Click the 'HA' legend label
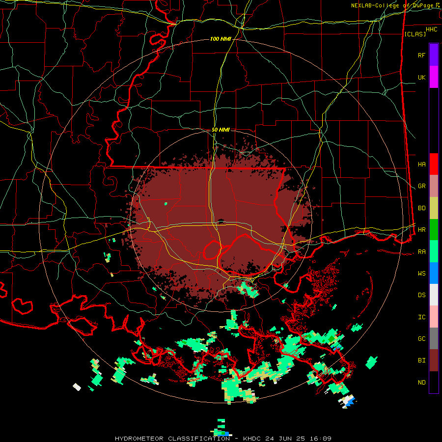The width and height of the screenshot is (442, 442). [x=421, y=165]
